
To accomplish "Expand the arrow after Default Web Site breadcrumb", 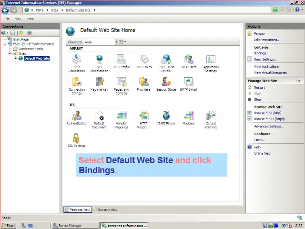I will click(x=94, y=10).
